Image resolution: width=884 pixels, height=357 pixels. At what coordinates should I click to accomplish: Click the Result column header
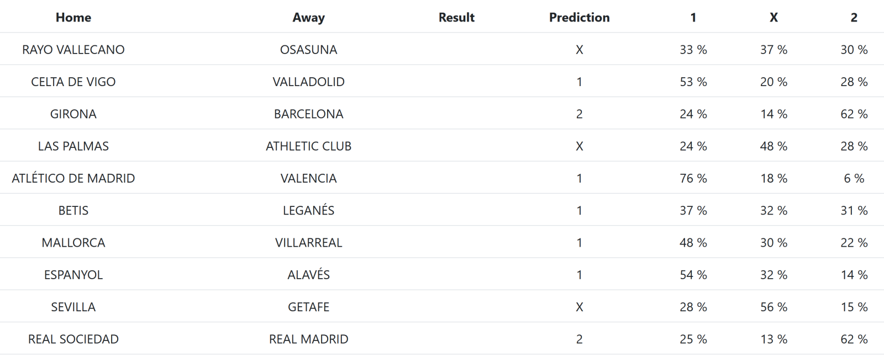pos(456,17)
